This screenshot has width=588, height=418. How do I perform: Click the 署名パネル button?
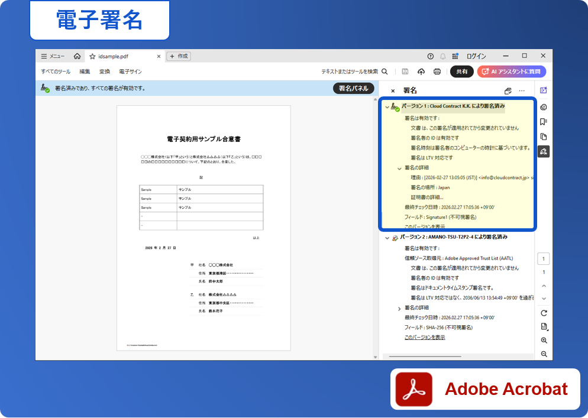click(x=353, y=88)
